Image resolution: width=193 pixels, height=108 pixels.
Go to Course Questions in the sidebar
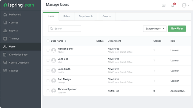point(21,62)
